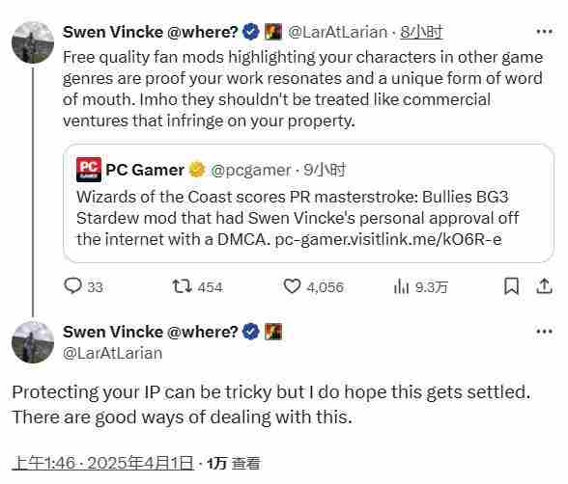Open Swen Vincke's profile picture in first tweet
Image resolution: width=568 pixels, height=484 pixels.
click(x=33, y=42)
